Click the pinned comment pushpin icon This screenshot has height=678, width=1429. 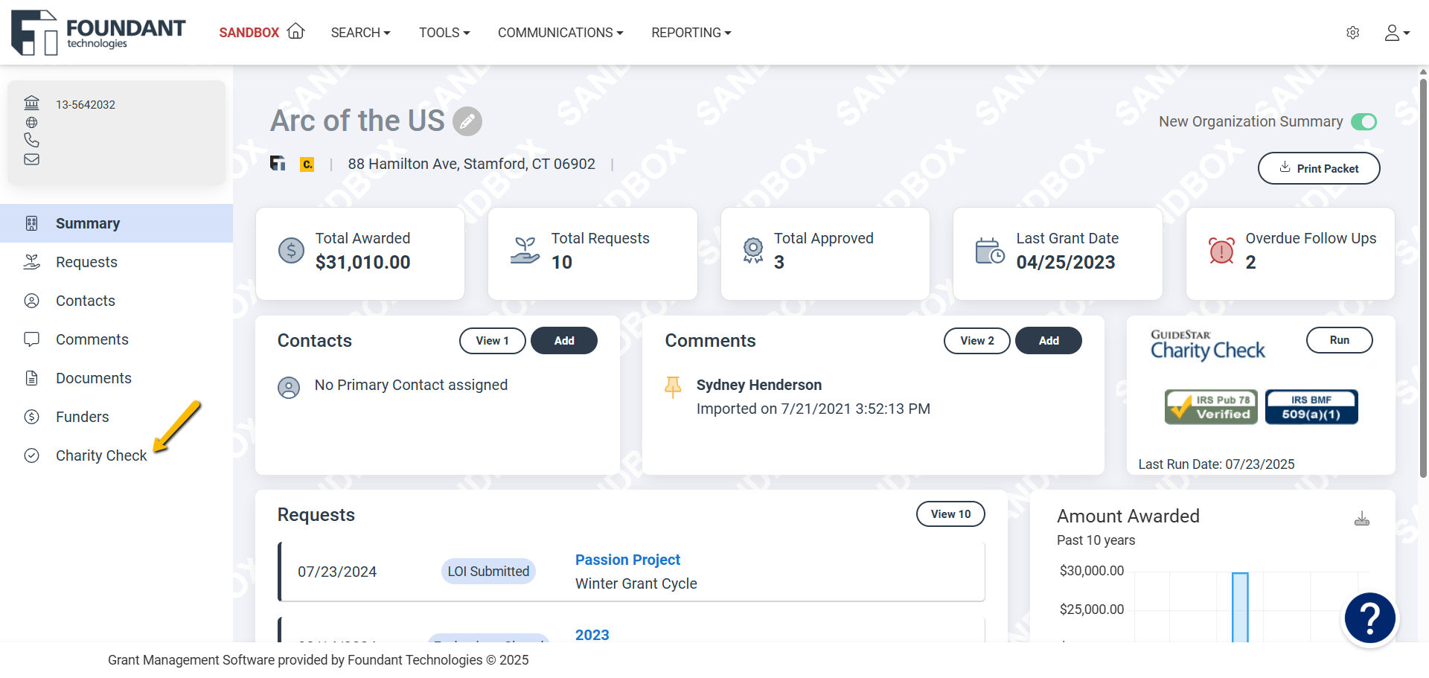point(673,387)
